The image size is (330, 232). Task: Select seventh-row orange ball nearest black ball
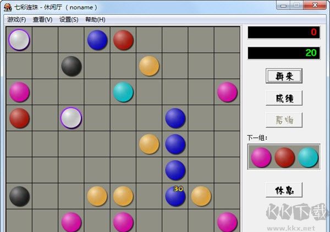[97, 196]
